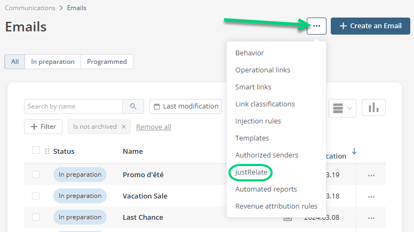Image resolution: width=414 pixels, height=232 pixels.
Task: Switch to the Programmed tab
Action: (x=107, y=62)
